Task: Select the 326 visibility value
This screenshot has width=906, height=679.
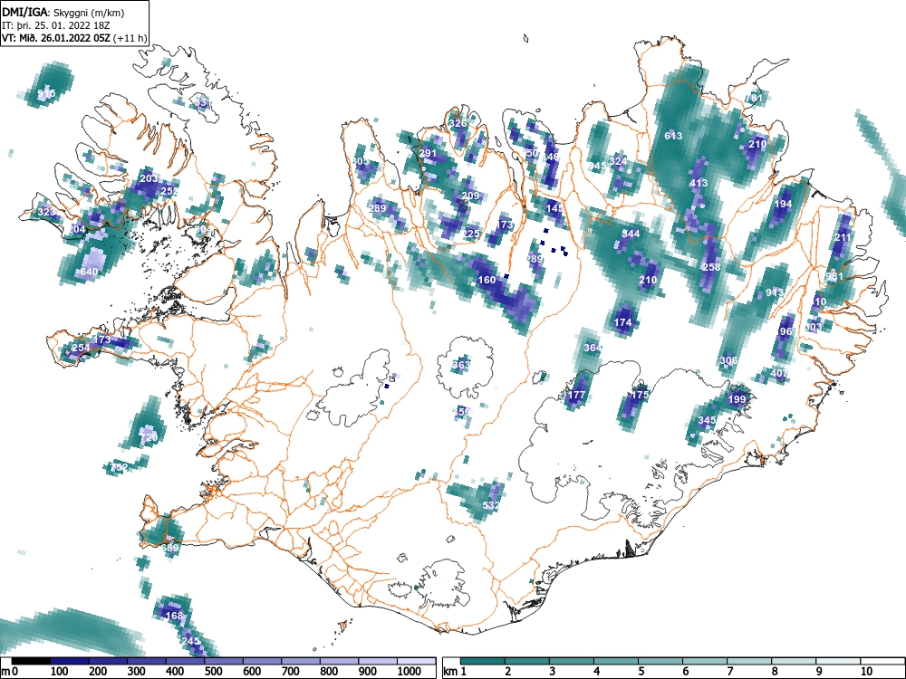Action: (458, 123)
